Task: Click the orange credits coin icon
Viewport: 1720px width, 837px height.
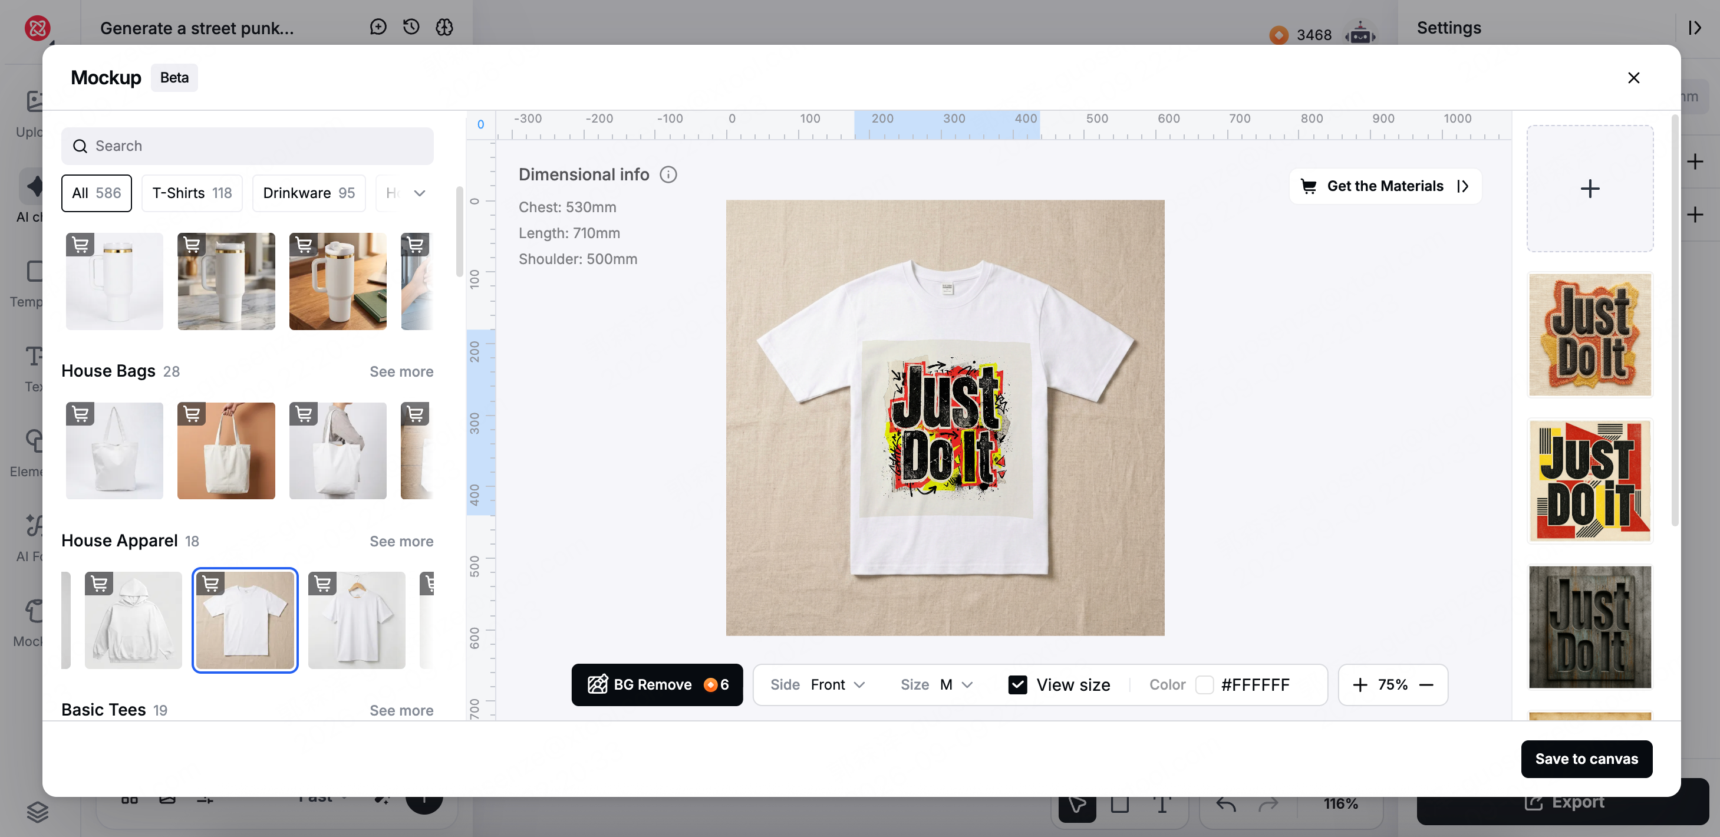Action: coord(1278,35)
